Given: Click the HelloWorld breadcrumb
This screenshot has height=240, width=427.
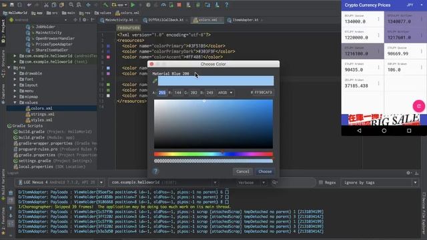Looking at the screenshot, I should point(15,13).
